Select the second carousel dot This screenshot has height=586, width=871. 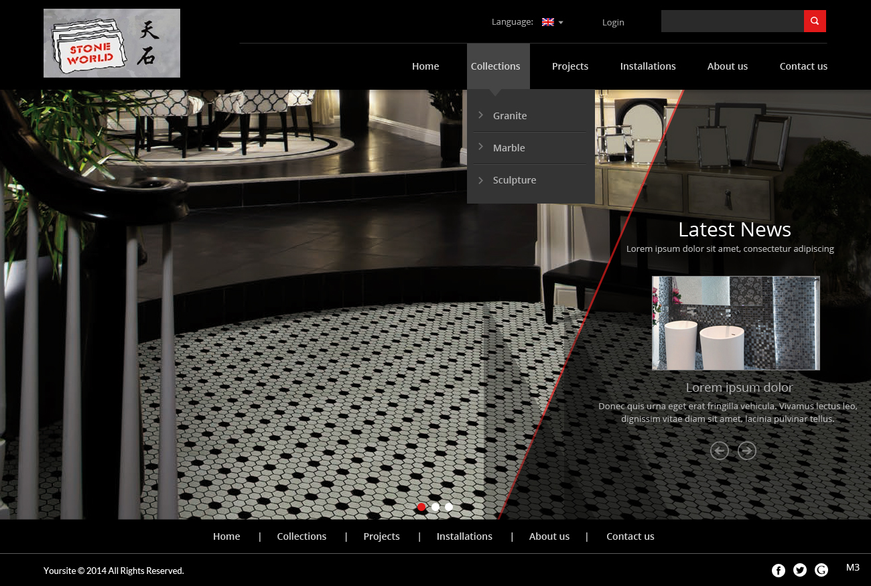point(435,507)
